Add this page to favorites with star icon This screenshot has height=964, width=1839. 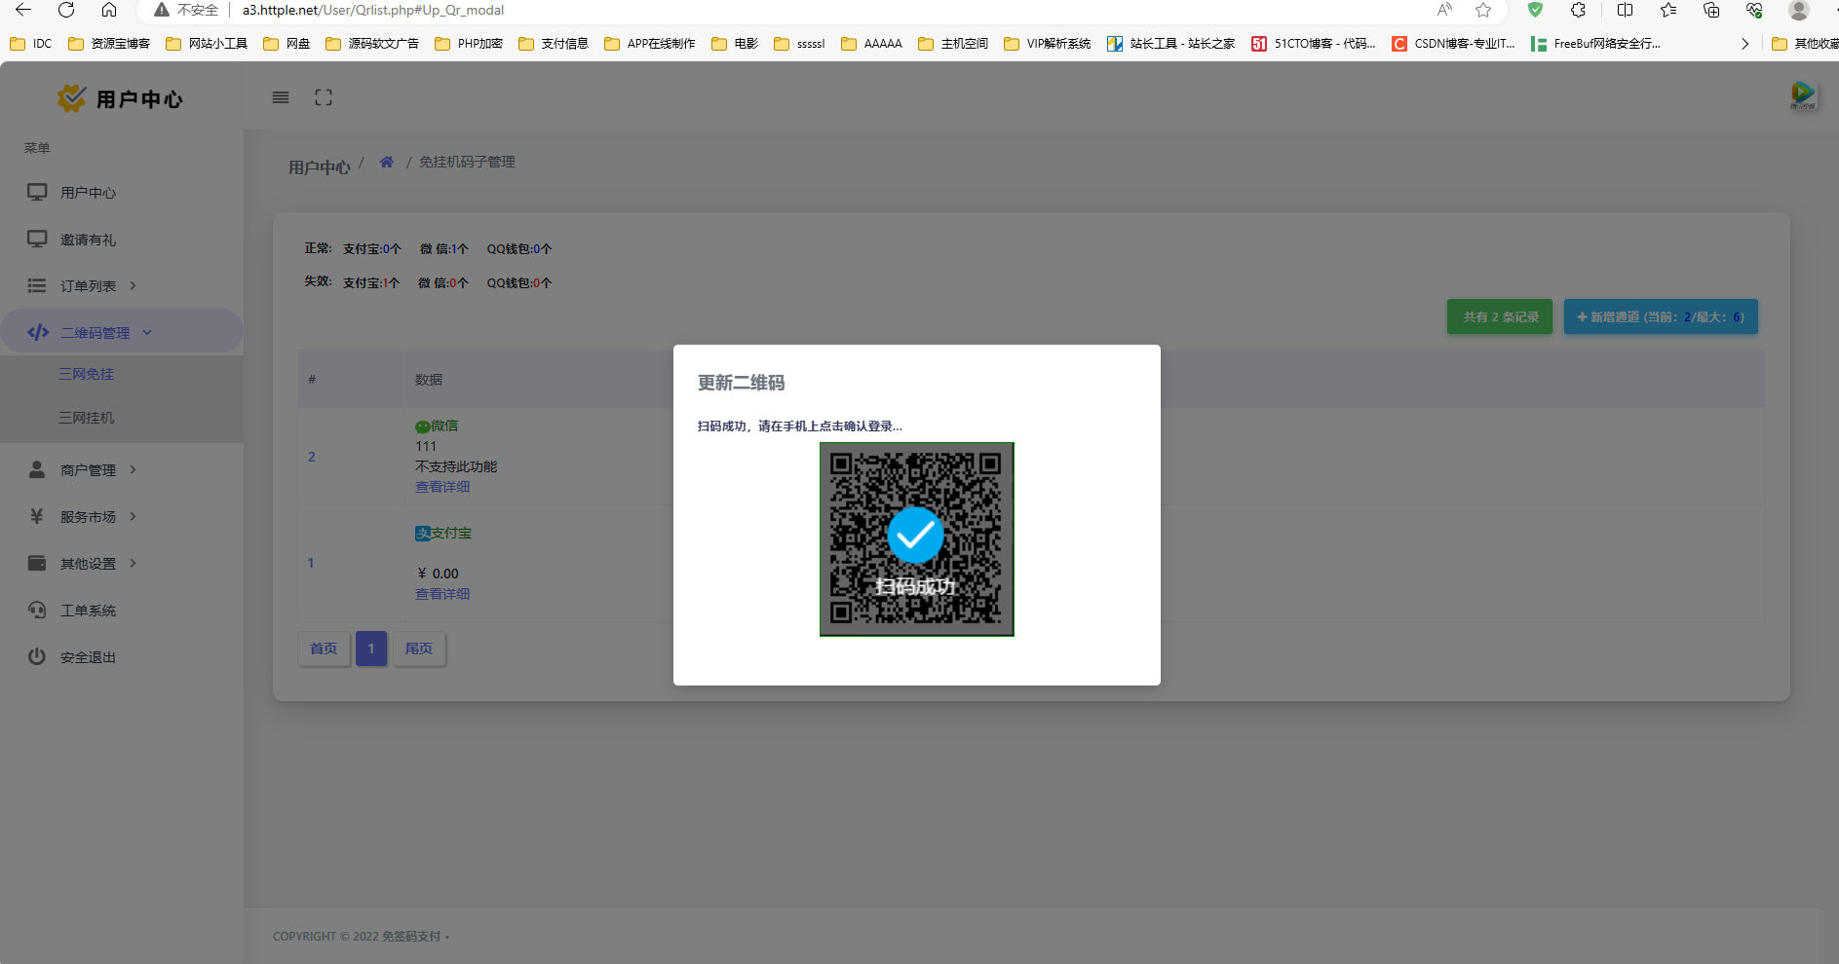(1483, 10)
